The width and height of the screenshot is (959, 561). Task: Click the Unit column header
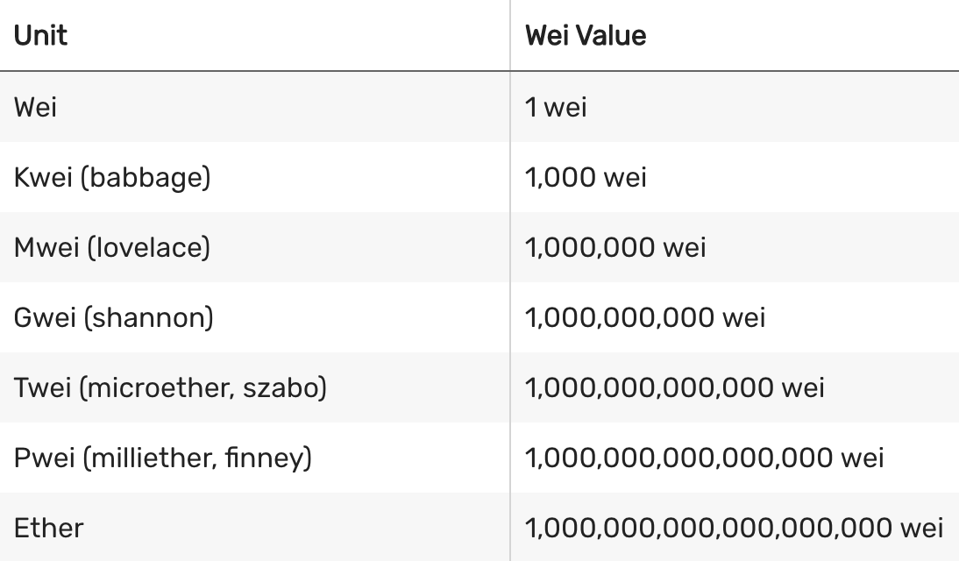click(40, 35)
